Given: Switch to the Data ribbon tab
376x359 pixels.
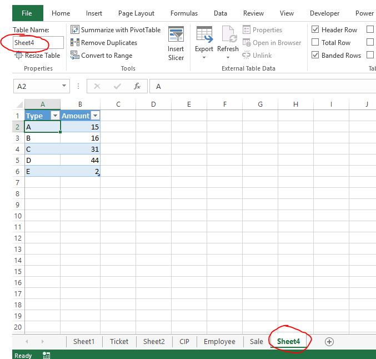Looking at the screenshot, I should [220, 13].
